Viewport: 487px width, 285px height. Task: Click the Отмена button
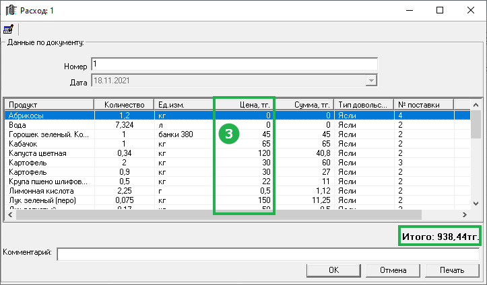coord(393,270)
